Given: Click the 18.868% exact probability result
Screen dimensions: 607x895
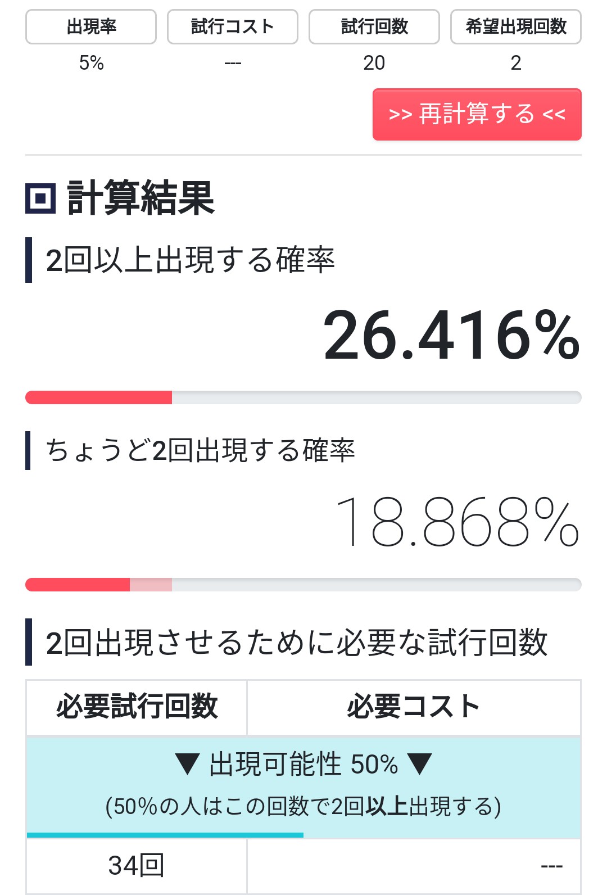Looking at the screenshot, I should tap(456, 522).
